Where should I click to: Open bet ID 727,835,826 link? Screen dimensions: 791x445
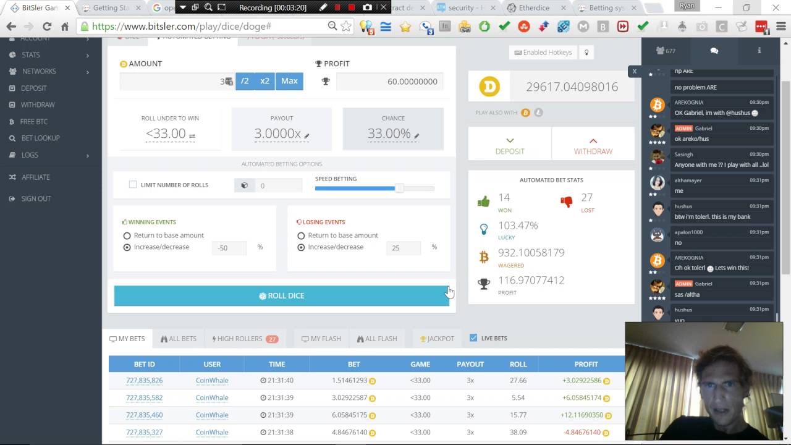pos(145,381)
